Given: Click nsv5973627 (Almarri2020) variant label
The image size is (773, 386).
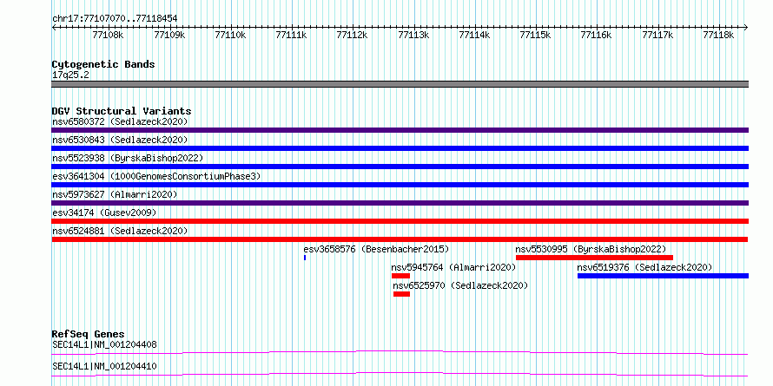Looking at the screenshot, I should [115, 194].
